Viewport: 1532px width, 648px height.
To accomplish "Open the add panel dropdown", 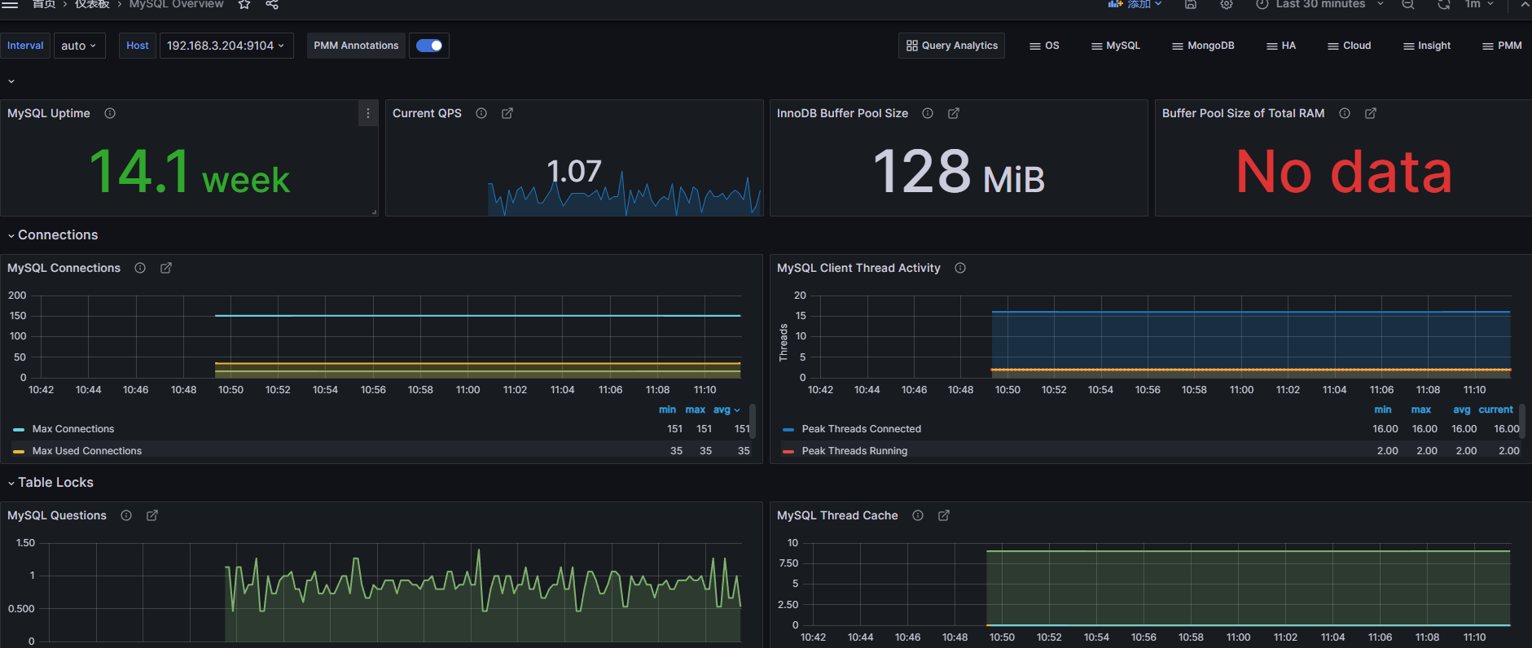I will [x=1135, y=4].
